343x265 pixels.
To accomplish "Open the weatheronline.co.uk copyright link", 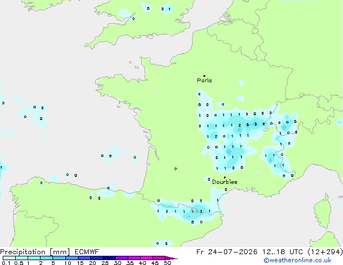I will coord(298,260).
